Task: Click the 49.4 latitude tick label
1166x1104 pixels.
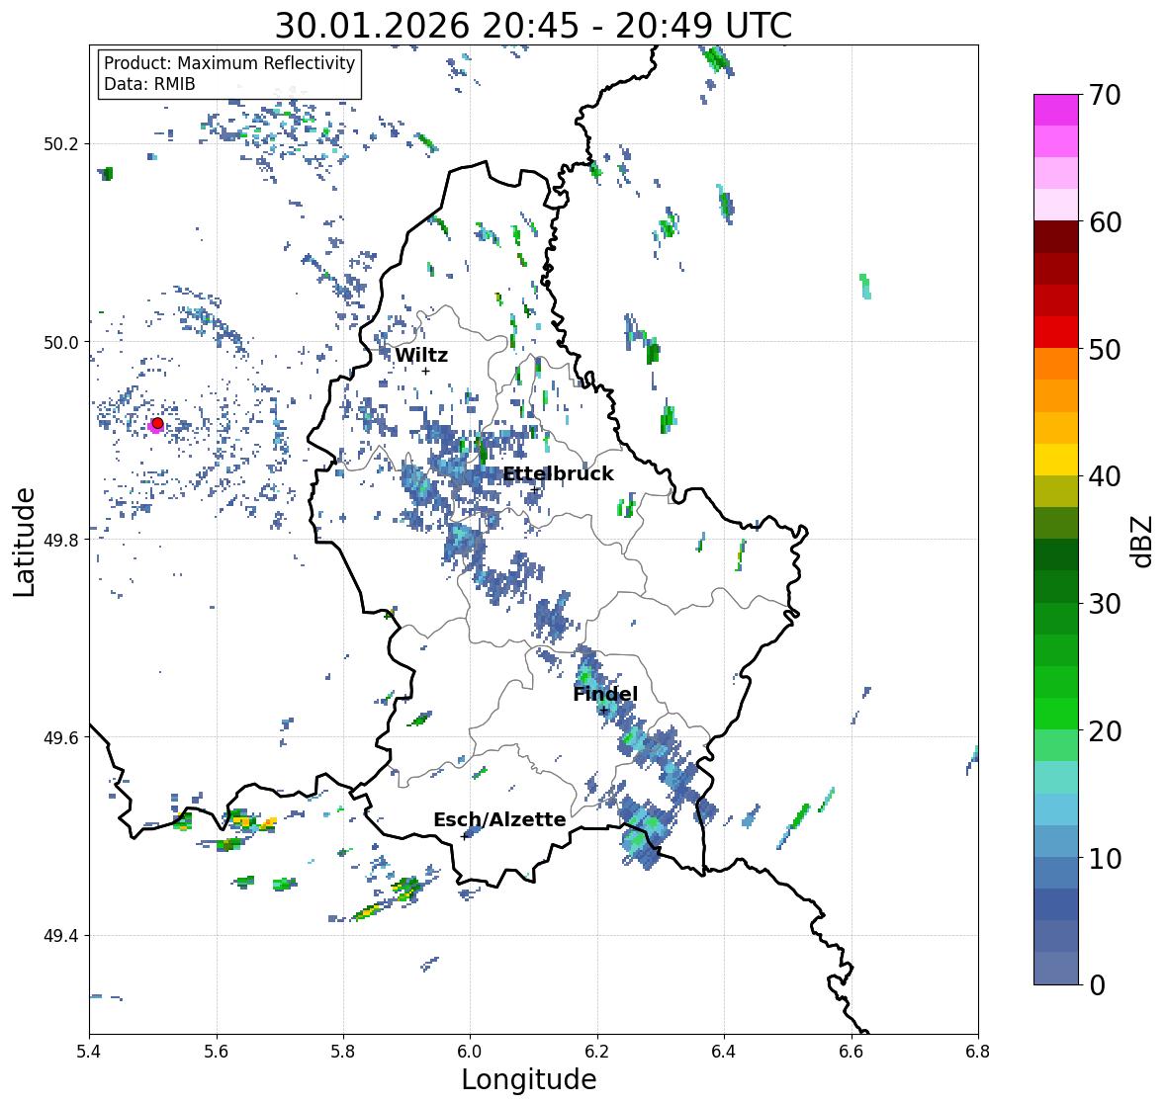Action: click(61, 935)
